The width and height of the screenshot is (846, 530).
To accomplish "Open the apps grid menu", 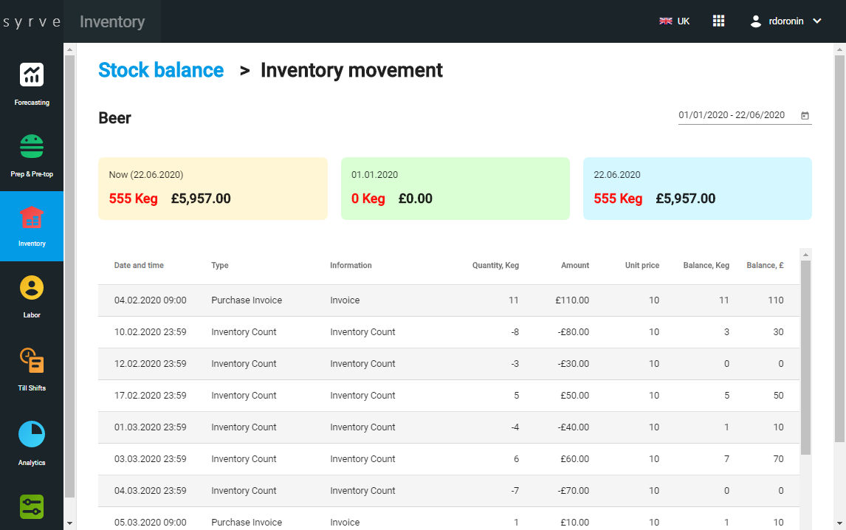I will point(718,21).
